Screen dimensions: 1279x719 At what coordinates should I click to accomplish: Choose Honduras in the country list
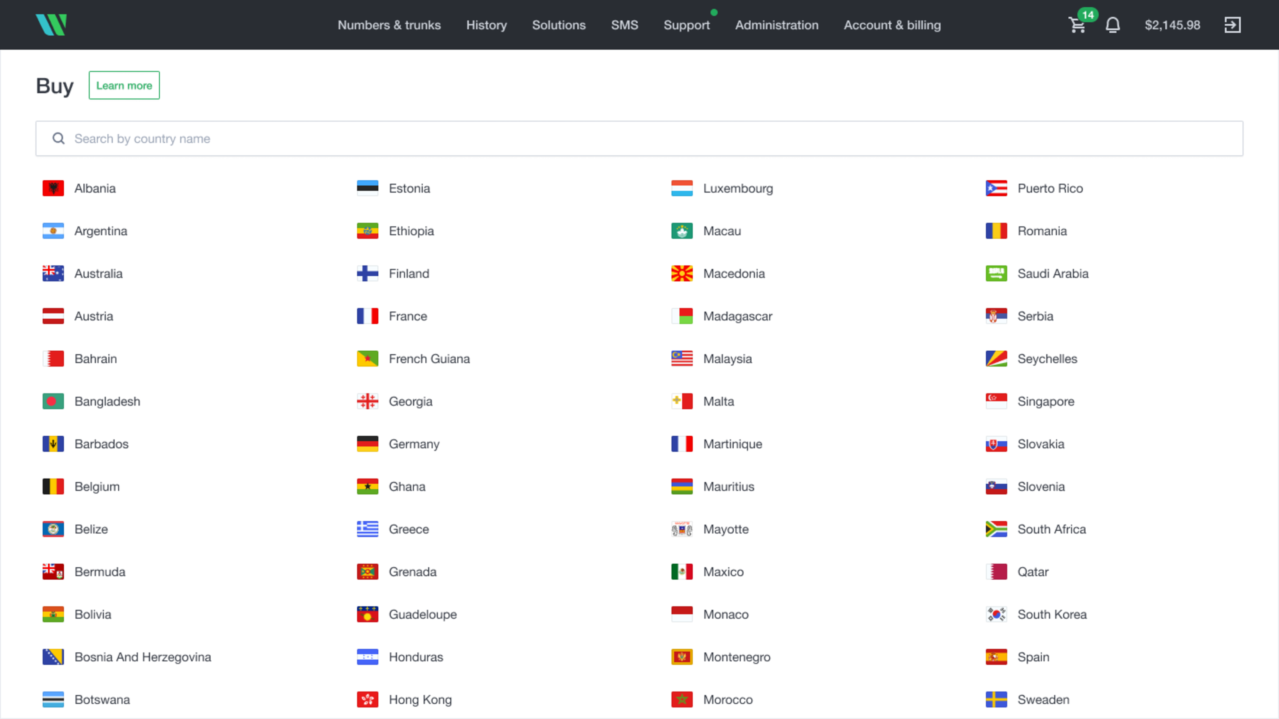(415, 657)
